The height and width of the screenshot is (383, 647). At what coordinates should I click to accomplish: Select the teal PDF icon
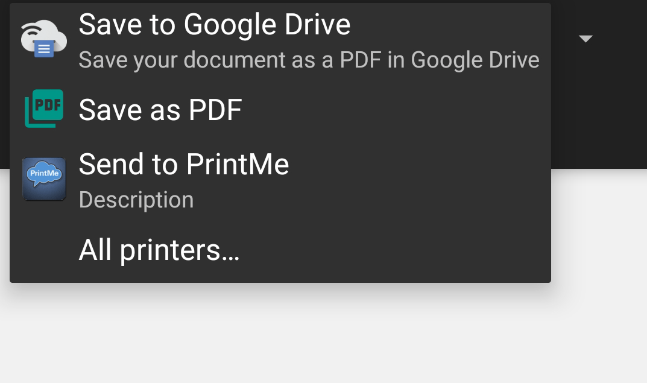pos(43,109)
